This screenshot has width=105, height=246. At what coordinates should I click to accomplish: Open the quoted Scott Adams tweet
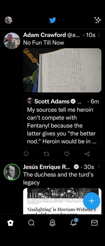click(62, 121)
